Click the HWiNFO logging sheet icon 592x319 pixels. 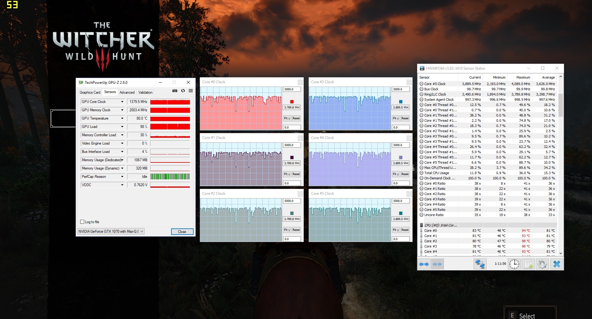coord(528,264)
